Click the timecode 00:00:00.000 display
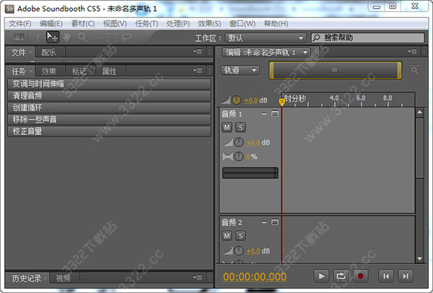Viewport: 433px width, 293px height. (255, 276)
